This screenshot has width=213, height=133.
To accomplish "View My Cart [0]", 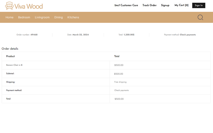I will [181, 5].
